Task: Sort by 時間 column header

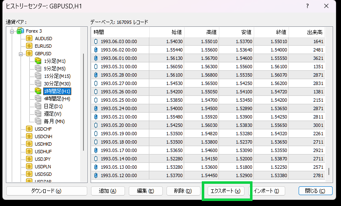Action: (120, 32)
